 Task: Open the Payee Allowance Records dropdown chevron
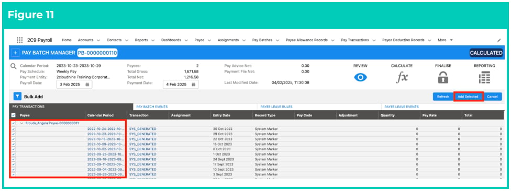coord(333,40)
